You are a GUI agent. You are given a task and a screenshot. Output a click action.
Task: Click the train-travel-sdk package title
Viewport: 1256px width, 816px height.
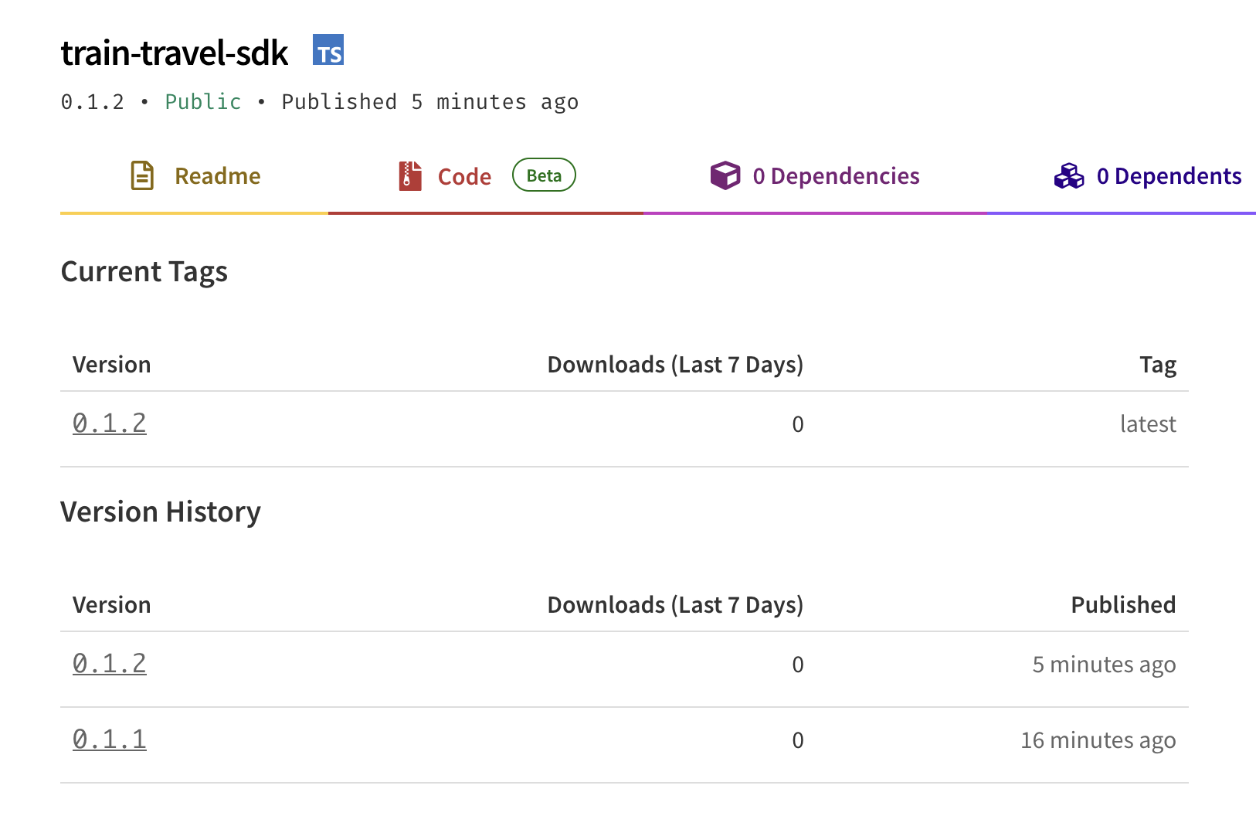click(175, 53)
